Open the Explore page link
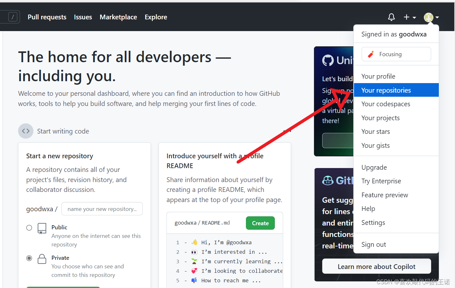The image size is (455, 288). (x=156, y=17)
